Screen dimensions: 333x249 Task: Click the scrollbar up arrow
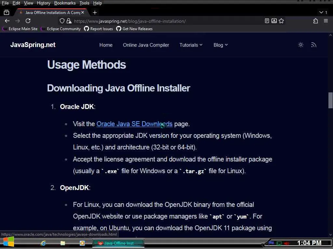(x=330, y=35)
